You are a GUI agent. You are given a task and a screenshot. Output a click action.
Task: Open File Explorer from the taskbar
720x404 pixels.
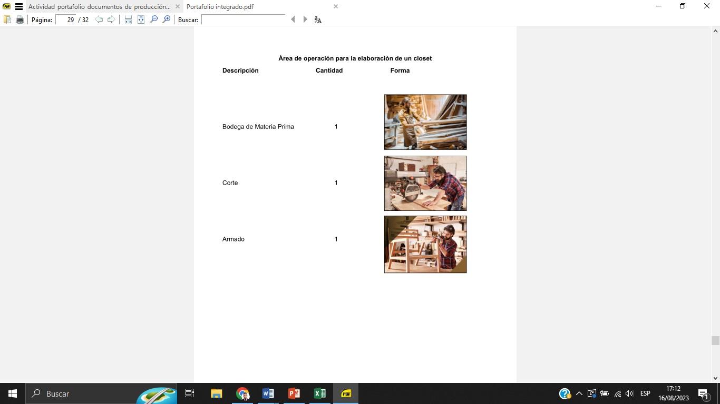point(216,393)
